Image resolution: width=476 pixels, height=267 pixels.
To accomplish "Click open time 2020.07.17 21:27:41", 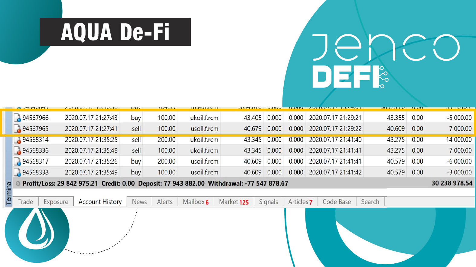I will [x=91, y=129].
